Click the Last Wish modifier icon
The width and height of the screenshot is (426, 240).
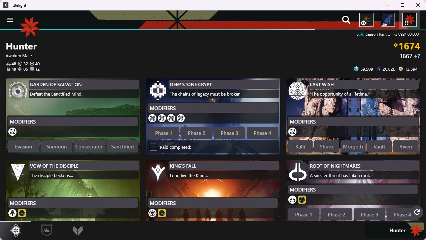pyautogui.click(x=292, y=132)
